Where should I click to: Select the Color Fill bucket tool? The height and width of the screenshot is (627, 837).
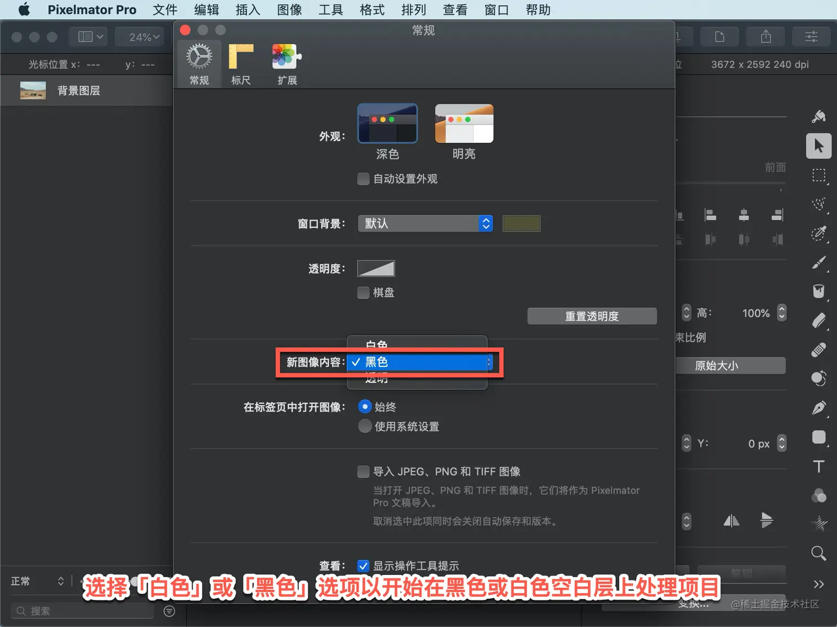click(819, 292)
